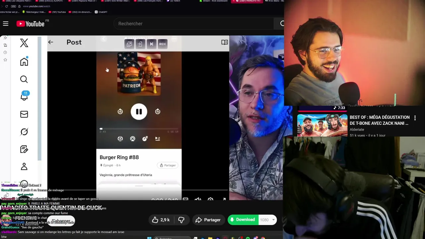Viewport: 425px width, 239px height.
Task: Like the video with 2,9 k thumbs-up
Action: [x=161, y=220]
